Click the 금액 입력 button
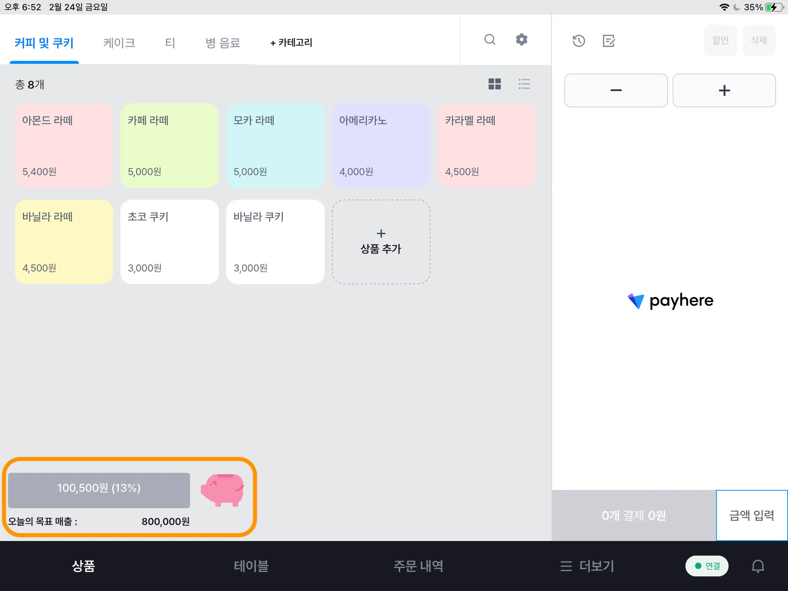The width and height of the screenshot is (788, 591). 751,515
